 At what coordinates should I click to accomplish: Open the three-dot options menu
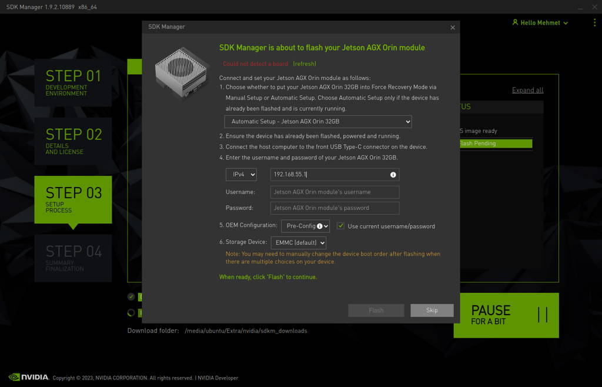pyautogui.click(x=594, y=23)
